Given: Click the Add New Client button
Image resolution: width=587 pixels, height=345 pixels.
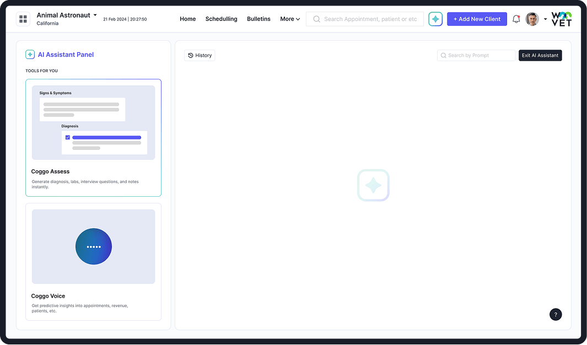Looking at the screenshot, I should point(477,19).
